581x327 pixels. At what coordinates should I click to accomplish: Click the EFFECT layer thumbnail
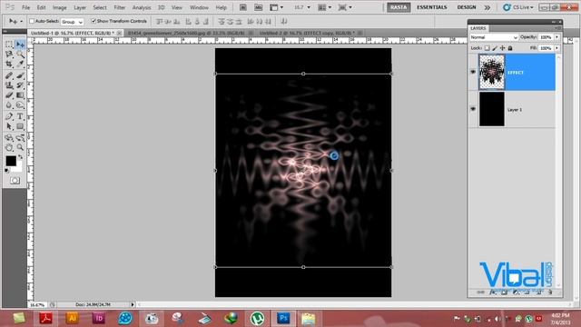point(492,72)
